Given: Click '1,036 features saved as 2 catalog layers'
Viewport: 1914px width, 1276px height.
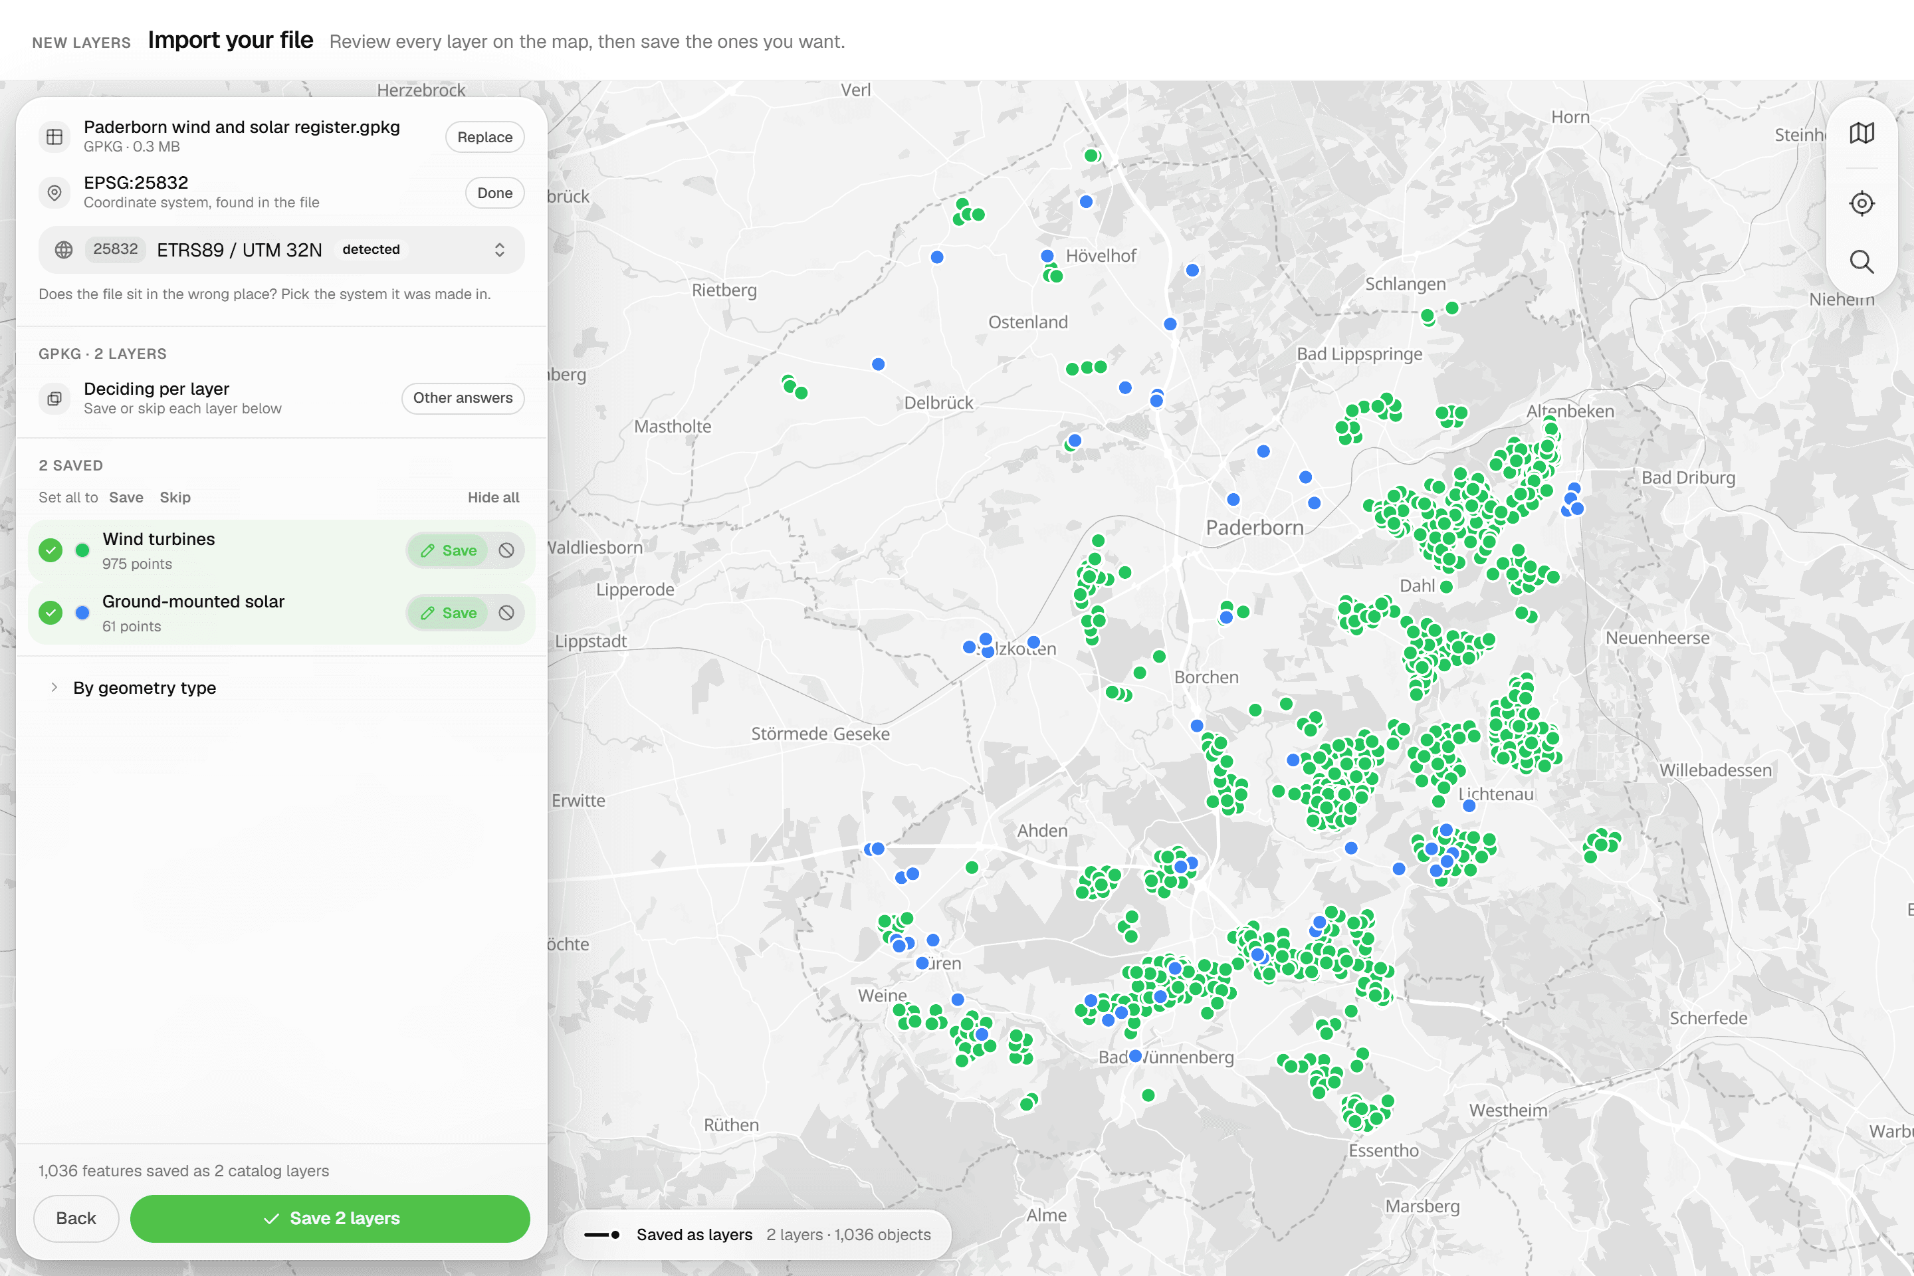Looking at the screenshot, I should [x=184, y=1170].
